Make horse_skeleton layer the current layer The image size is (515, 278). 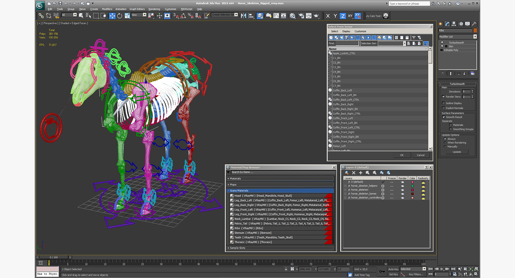point(383,190)
